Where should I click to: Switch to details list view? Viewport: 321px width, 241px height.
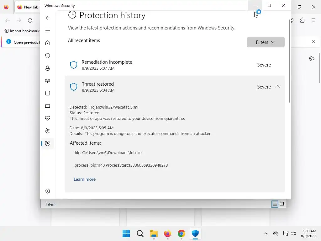pyautogui.click(x=275, y=204)
